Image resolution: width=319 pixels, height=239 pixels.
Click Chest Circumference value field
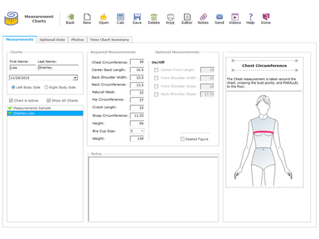(137, 62)
